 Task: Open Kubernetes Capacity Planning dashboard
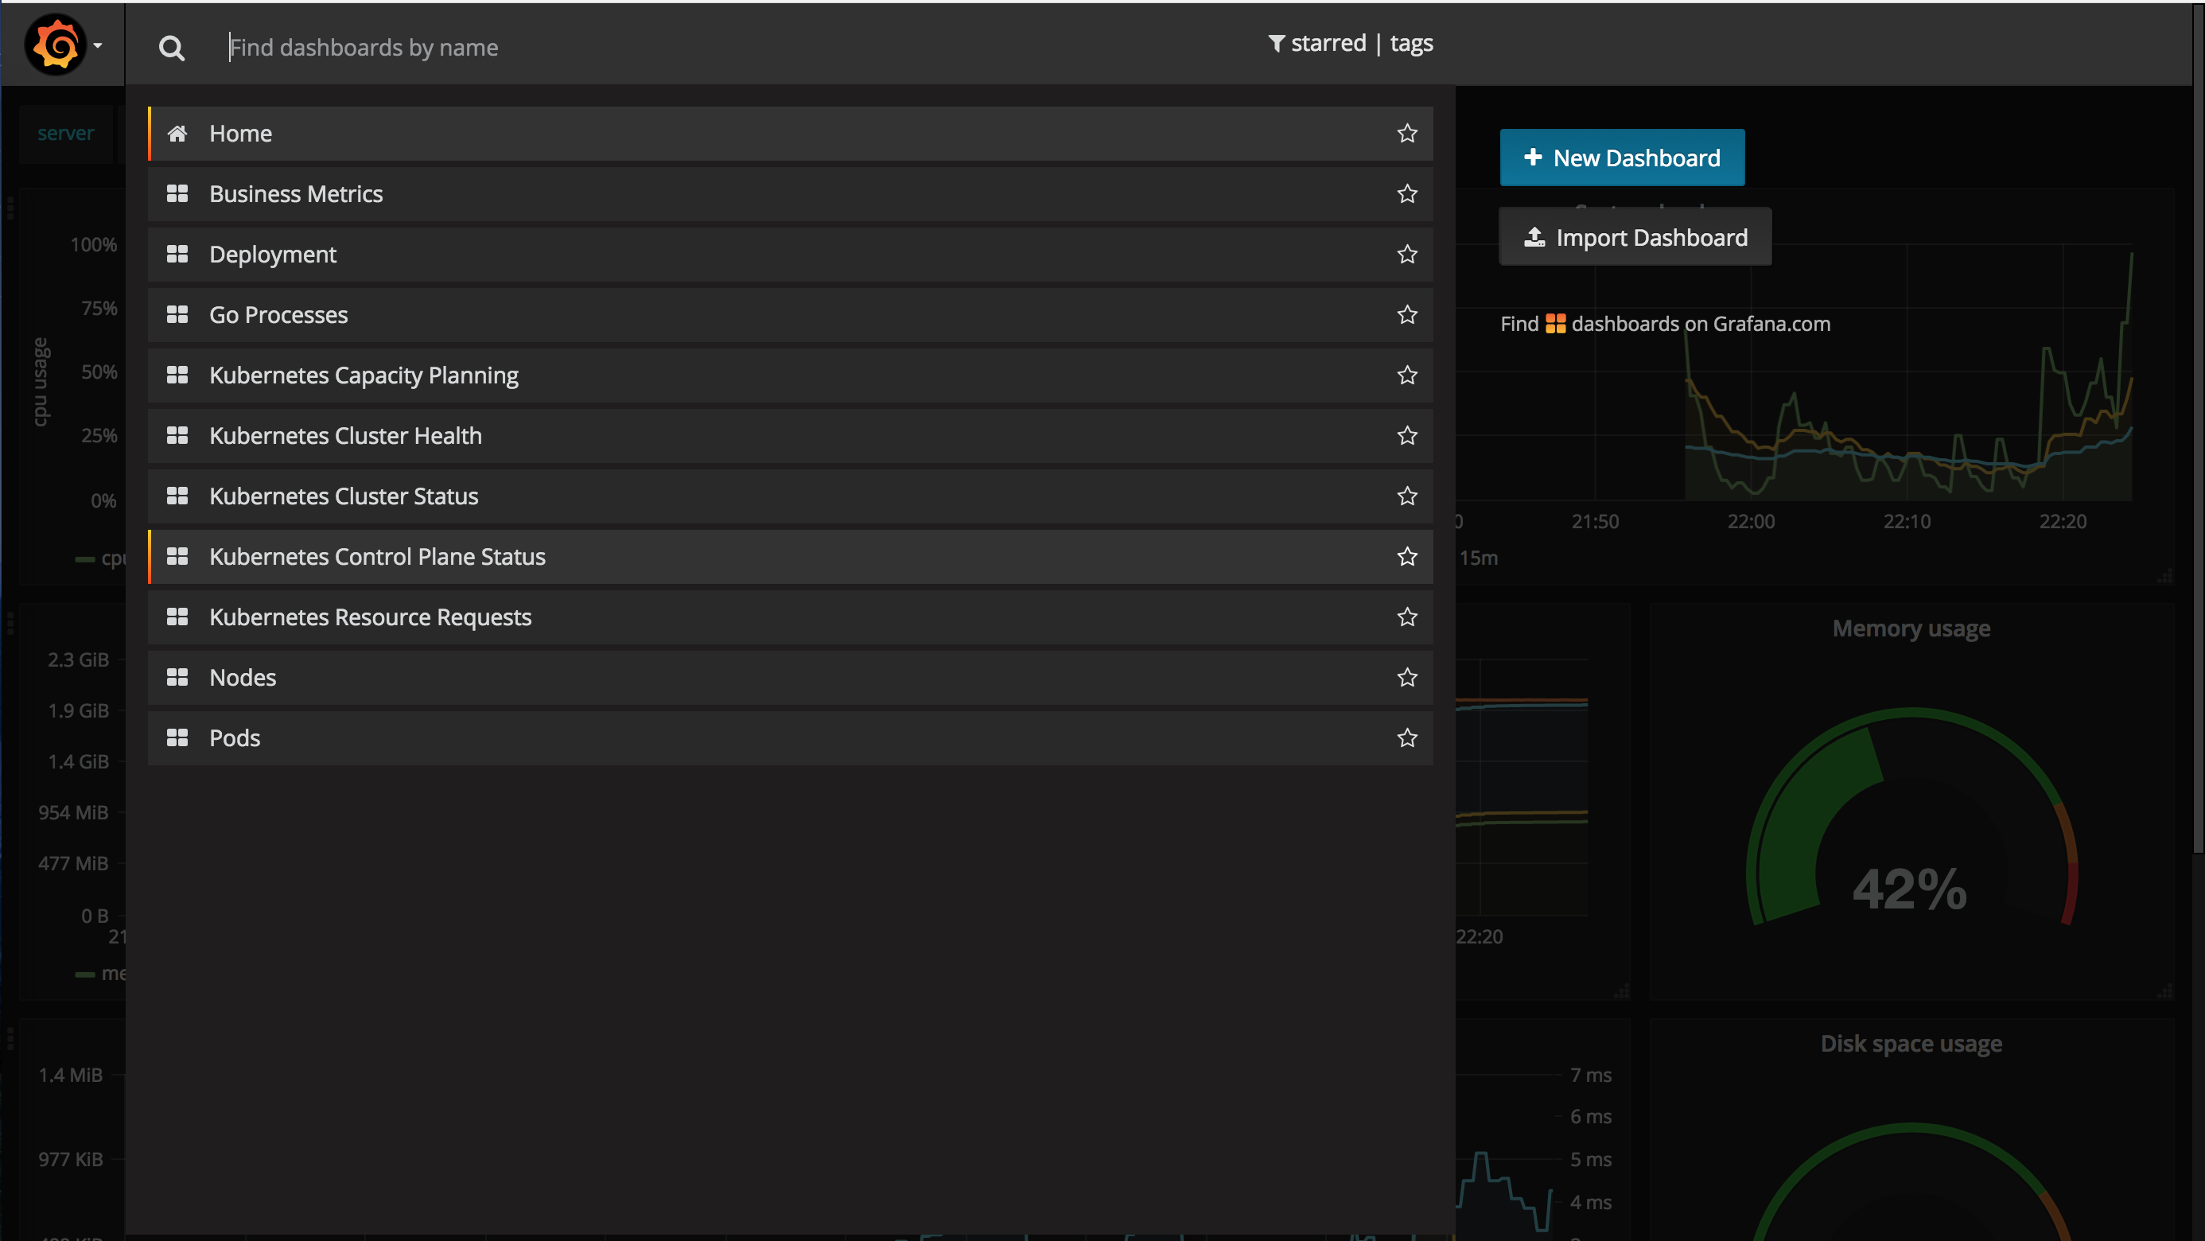point(790,375)
